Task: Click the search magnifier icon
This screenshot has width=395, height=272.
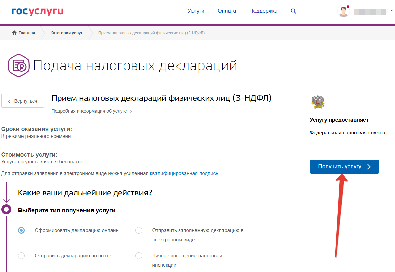Action: pos(293,11)
